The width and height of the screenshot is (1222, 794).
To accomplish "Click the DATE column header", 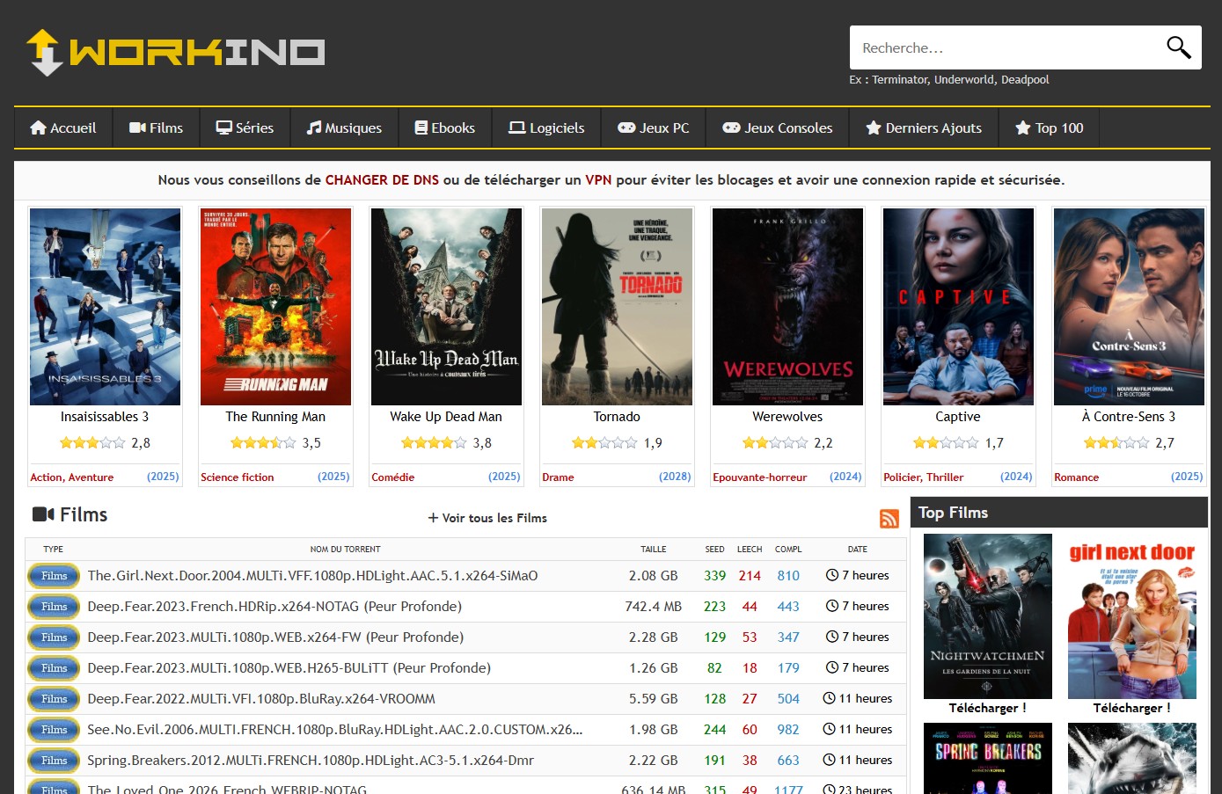I will tap(858, 550).
